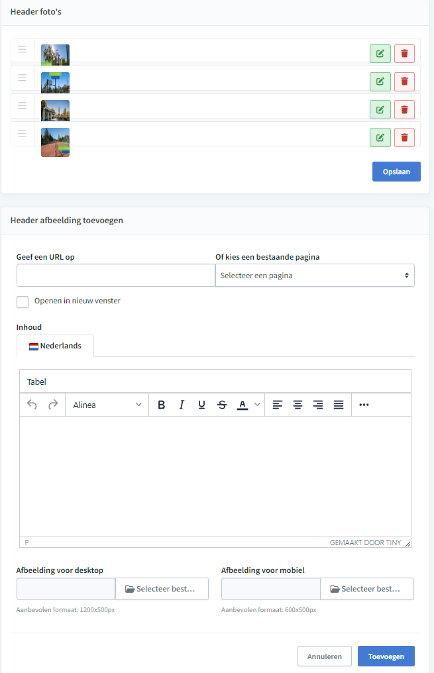Undo the last editor action

click(x=32, y=405)
